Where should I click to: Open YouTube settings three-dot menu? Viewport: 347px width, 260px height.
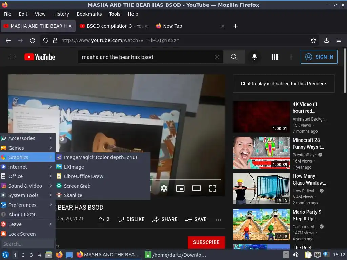coord(291,57)
